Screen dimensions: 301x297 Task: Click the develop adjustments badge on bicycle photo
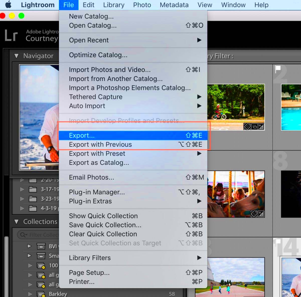pyautogui.click(x=261, y=127)
